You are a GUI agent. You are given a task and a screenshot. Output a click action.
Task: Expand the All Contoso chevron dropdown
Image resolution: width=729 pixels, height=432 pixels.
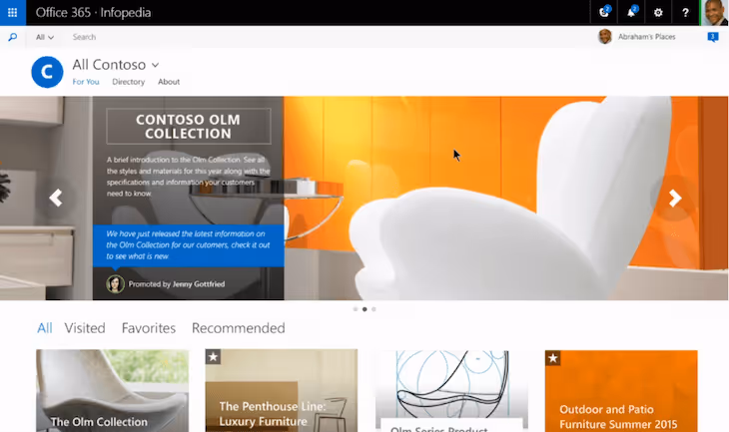[x=155, y=65]
